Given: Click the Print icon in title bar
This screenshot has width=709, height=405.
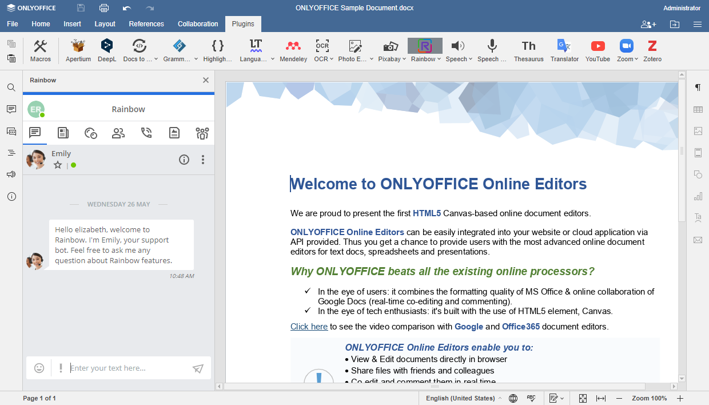Looking at the screenshot, I should tap(104, 8).
